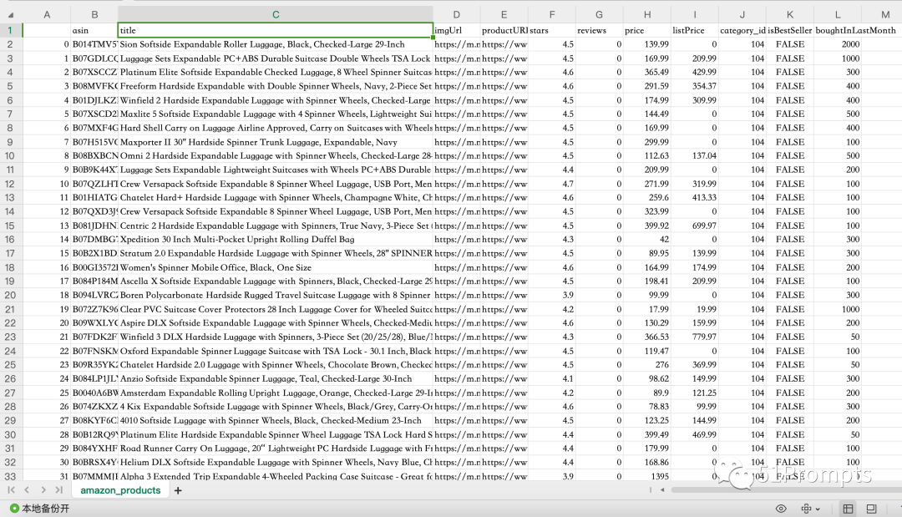Jump to the first sheet tab arrow
Screen dimensions: 902x517
click(11, 490)
